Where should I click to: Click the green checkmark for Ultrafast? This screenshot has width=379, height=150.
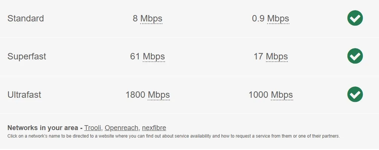pyautogui.click(x=355, y=94)
